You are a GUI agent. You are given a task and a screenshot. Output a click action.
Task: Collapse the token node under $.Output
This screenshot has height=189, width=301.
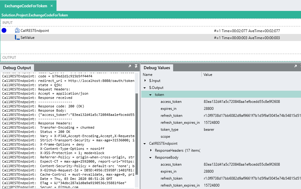151,95
